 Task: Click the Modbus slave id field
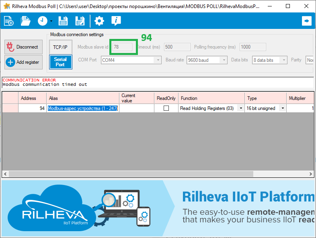(x=122, y=47)
